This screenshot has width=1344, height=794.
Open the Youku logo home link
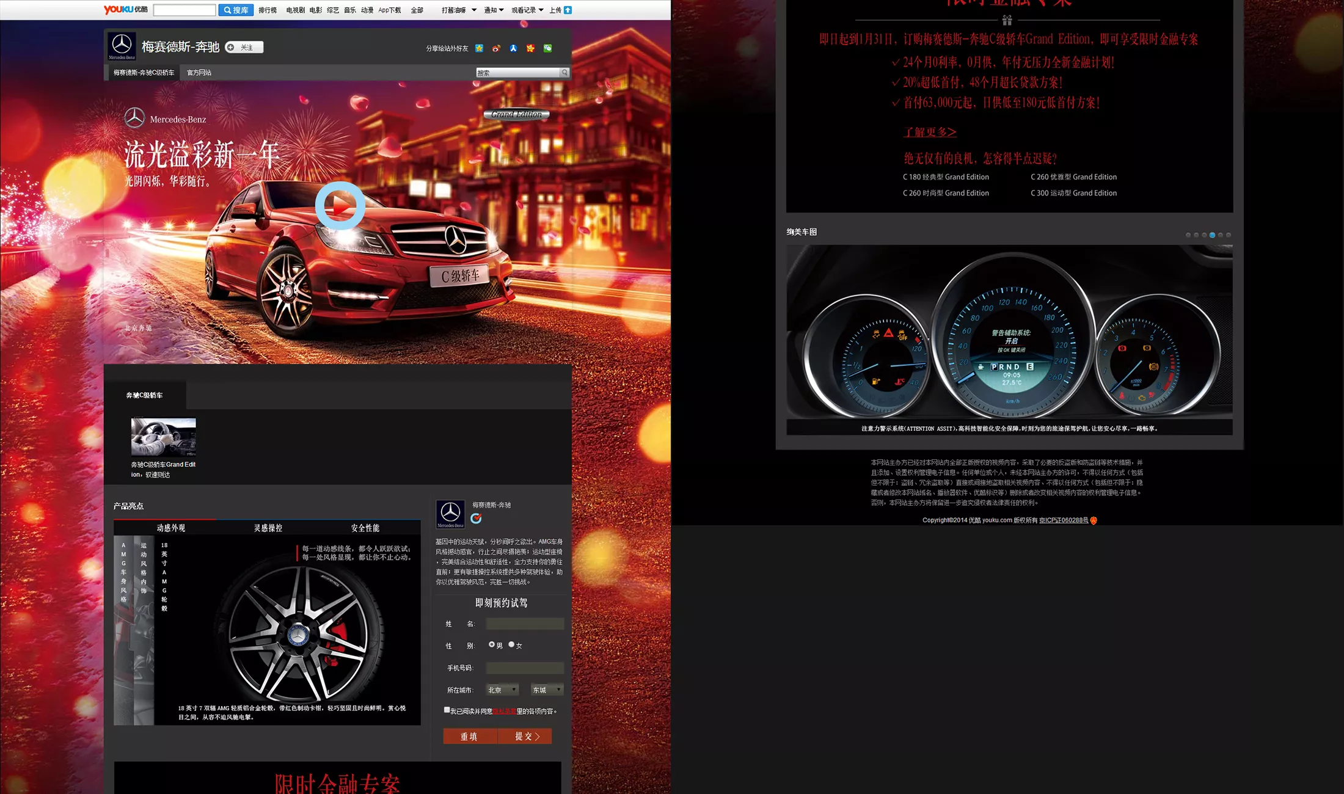125,10
